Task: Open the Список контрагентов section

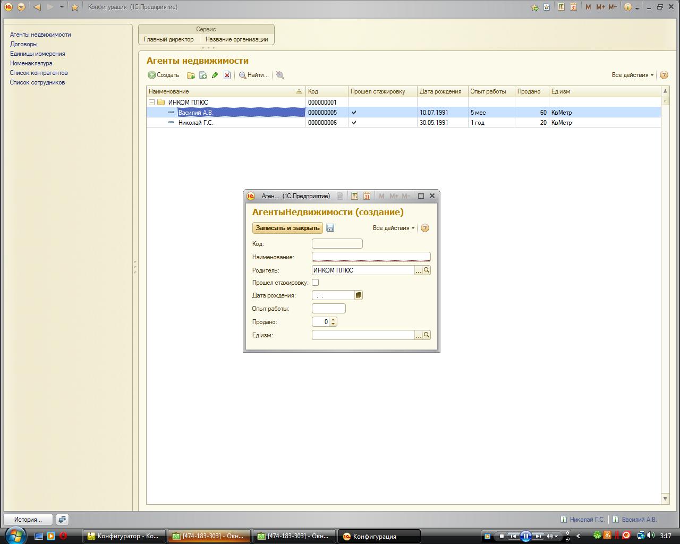Action: [x=39, y=73]
